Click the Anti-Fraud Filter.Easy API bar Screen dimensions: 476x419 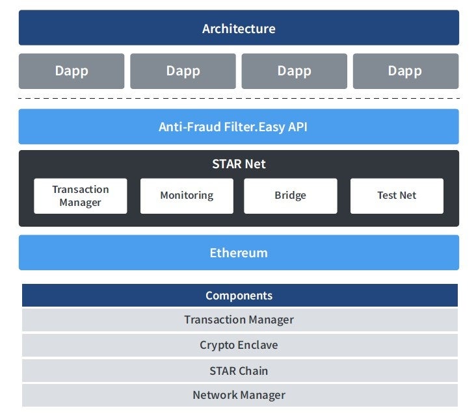coord(239,127)
